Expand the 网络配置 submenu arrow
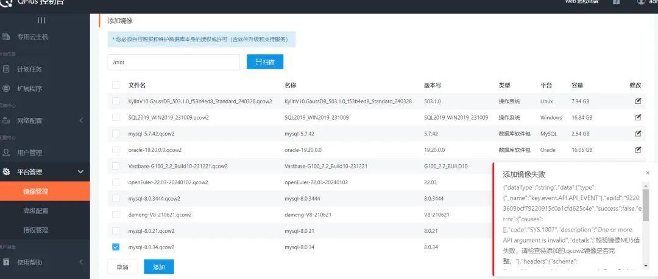Image resolution: width=658 pixels, height=279 pixels. (81, 120)
